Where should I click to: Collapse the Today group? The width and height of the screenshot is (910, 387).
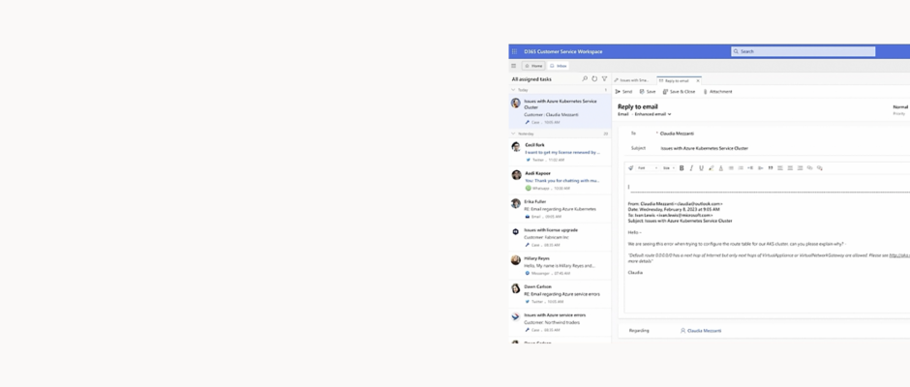(x=513, y=90)
